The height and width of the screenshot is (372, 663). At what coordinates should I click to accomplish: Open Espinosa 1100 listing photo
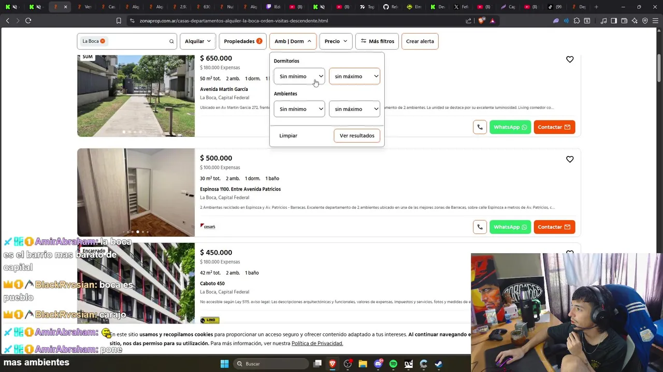tap(136, 193)
